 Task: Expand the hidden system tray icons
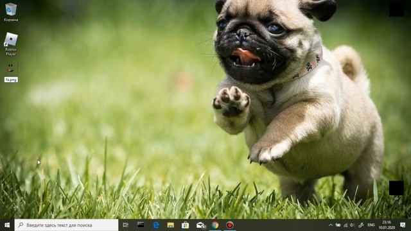(x=331, y=225)
